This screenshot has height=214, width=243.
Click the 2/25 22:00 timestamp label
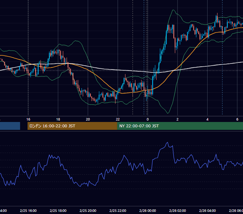coord(118,210)
